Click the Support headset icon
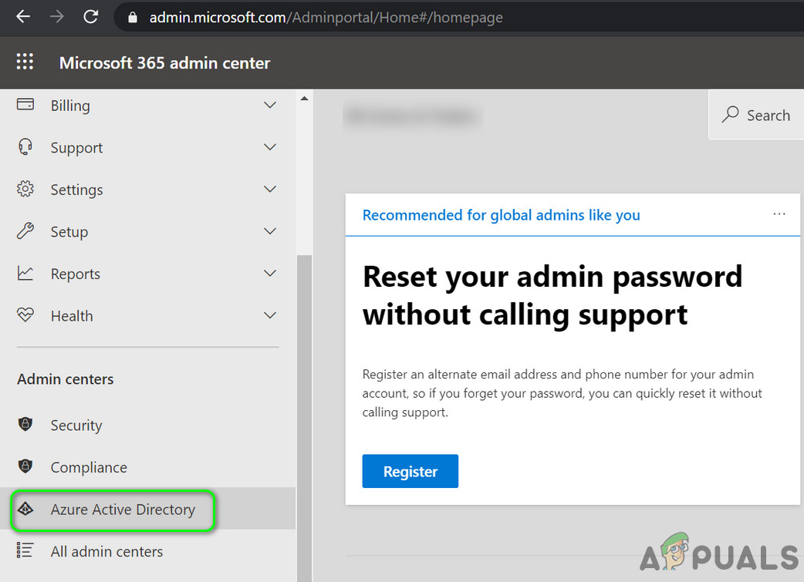Screen dimensions: 804x582 25,147
